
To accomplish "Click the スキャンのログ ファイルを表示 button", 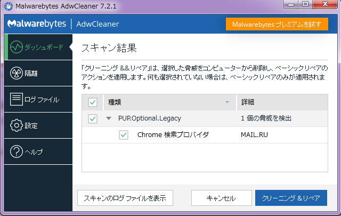I will (125, 198).
